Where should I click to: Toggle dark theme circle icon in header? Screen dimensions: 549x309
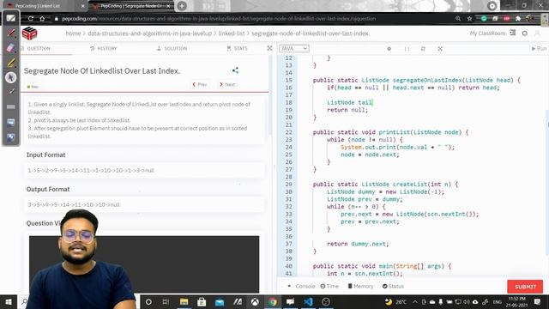click(524, 33)
